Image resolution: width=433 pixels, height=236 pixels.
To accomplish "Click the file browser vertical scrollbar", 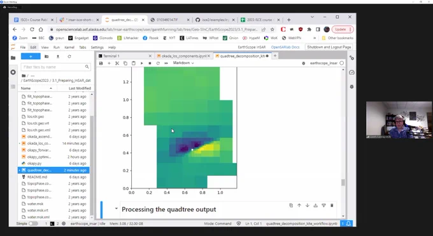I will (92, 165).
